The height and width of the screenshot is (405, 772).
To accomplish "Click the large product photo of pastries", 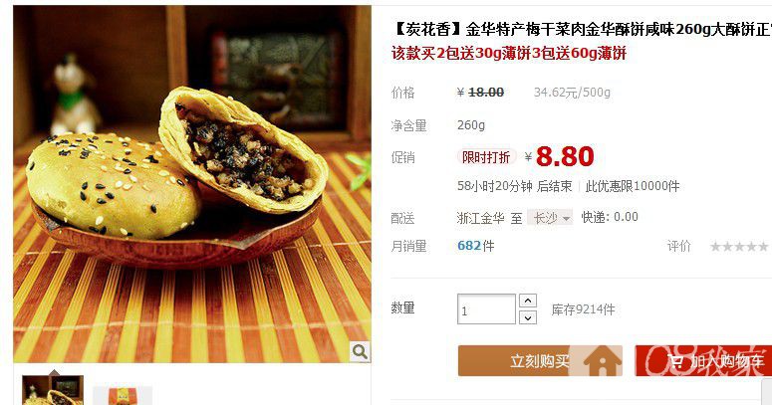I will click(x=192, y=184).
